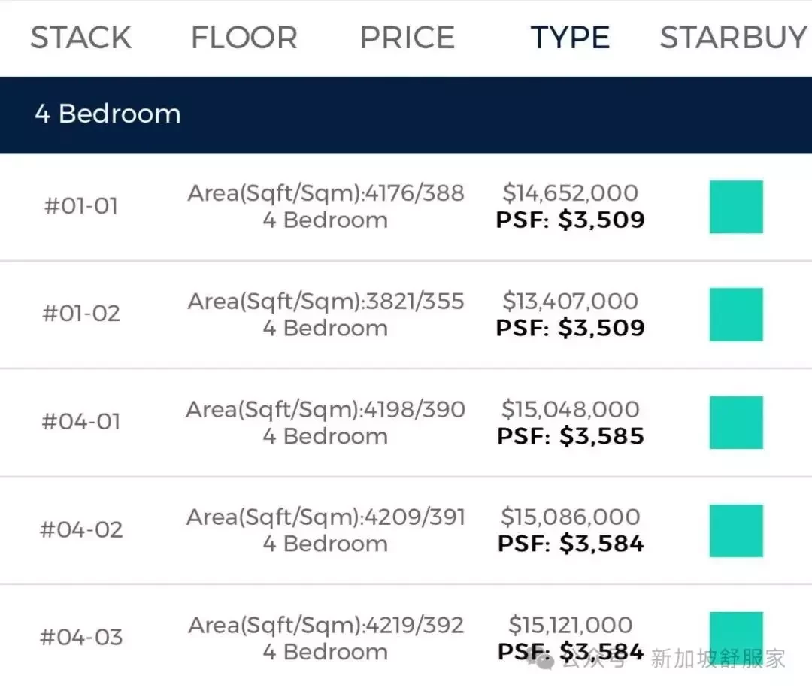
Task: Select the PRICE sort tab
Action: pyautogui.click(x=407, y=38)
